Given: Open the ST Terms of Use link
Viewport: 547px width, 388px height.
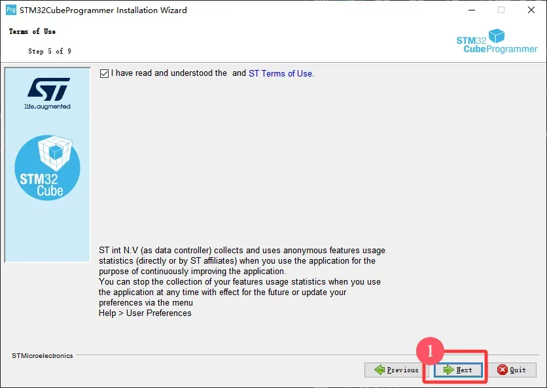Looking at the screenshot, I should [x=281, y=73].
